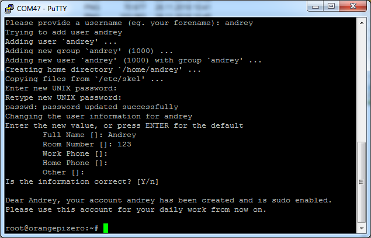Click the 'Room Number []: 123' entry

pos(87,145)
